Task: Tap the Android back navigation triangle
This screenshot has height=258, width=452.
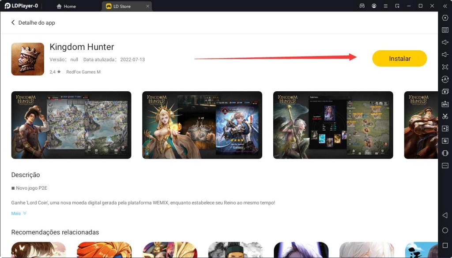Action: point(445,216)
